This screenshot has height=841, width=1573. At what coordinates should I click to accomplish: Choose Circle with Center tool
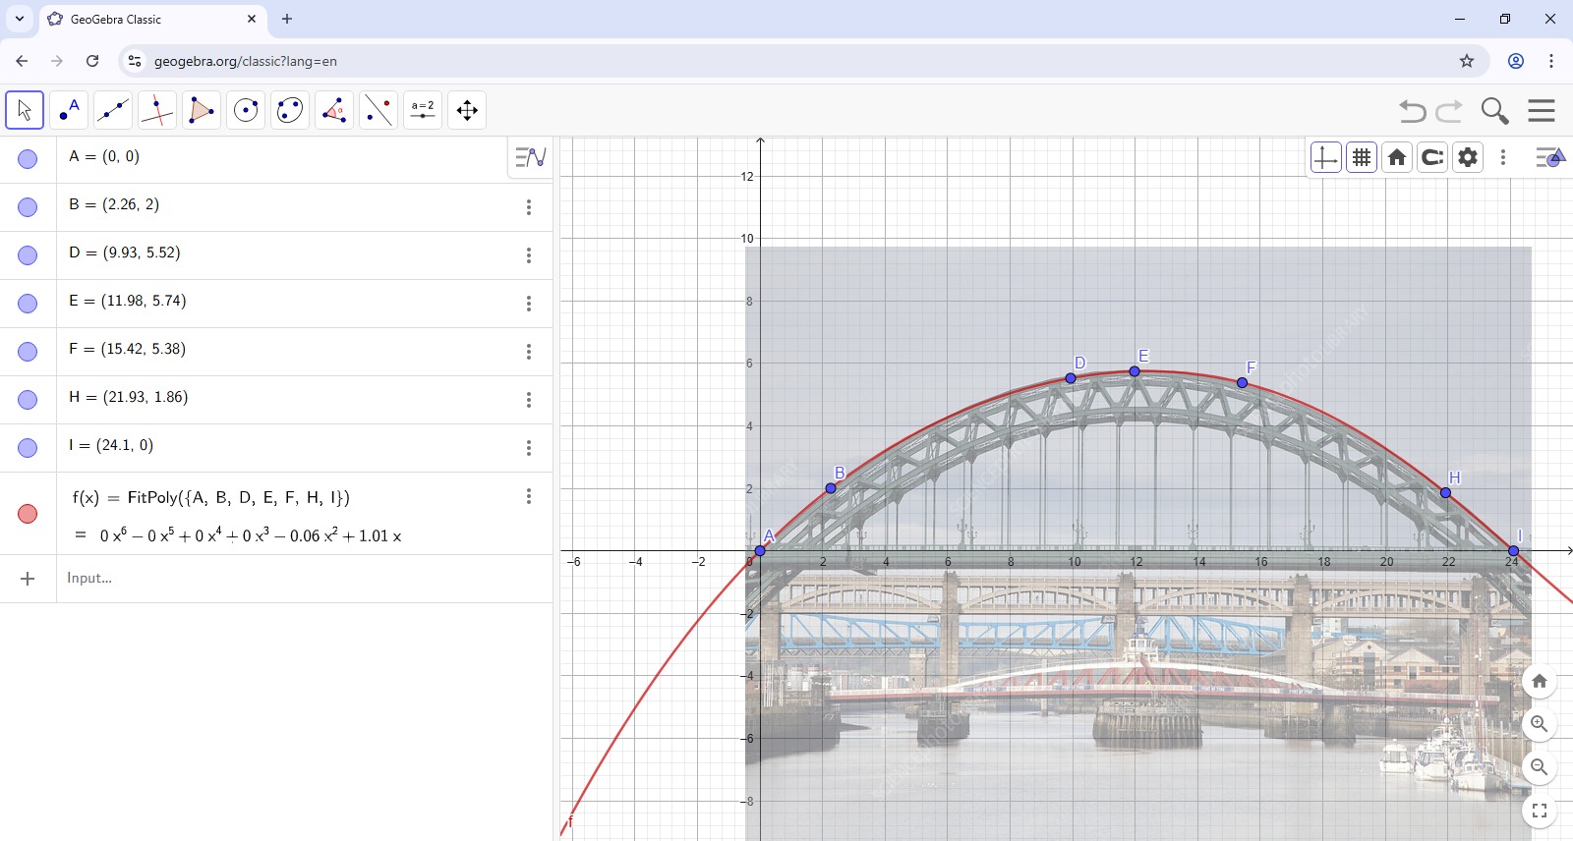[246, 110]
